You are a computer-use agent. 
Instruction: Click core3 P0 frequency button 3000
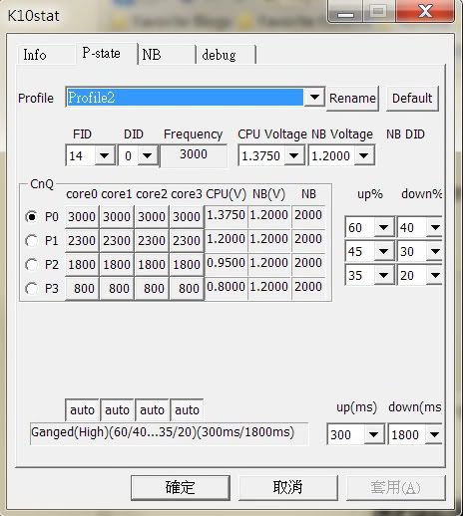187,217
